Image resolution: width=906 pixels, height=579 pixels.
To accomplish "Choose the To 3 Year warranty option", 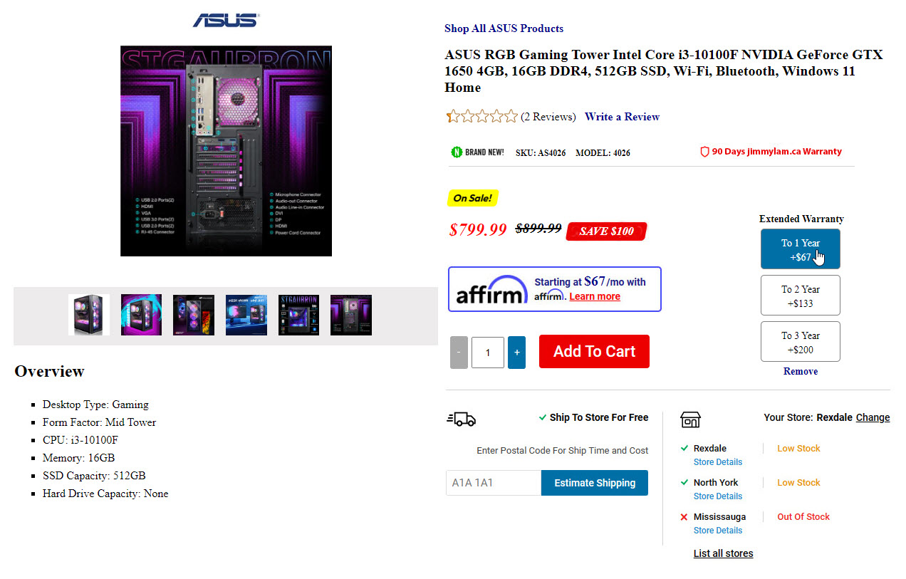I will click(x=801, y=342).
